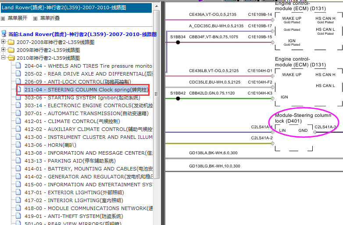Select the 2010年神行者2-L359线路图 folder label
The image size is (343, 225).
click(x=48, y=58)
